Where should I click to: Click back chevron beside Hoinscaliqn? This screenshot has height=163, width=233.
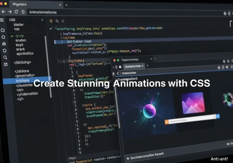tap(118, 73)
